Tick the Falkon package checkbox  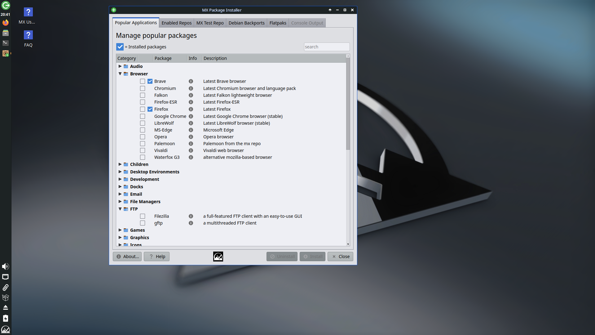(143, 95)
